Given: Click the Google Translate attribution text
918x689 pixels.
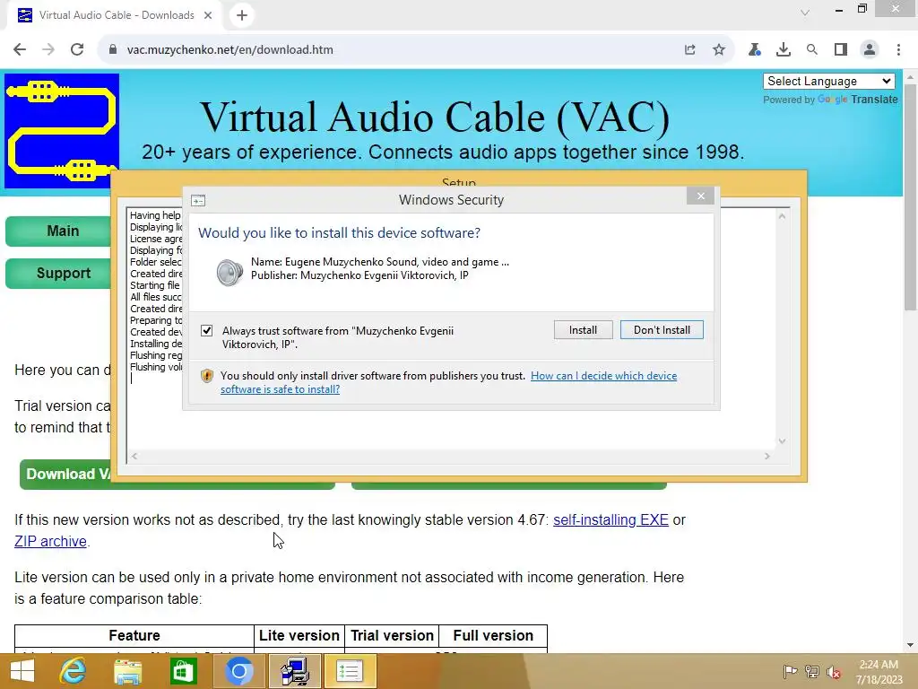Looking at the screenshot, I should pyautogui.click(x=830, y=100).
